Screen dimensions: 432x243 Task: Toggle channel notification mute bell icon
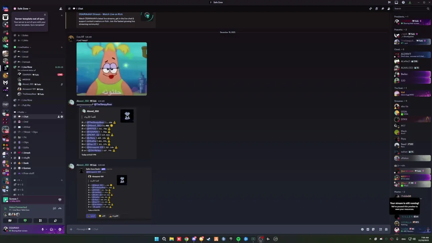point(377,8)
